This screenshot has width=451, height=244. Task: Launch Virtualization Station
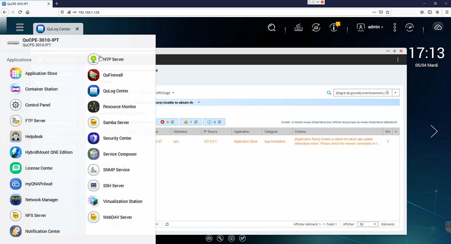[115, 201]
